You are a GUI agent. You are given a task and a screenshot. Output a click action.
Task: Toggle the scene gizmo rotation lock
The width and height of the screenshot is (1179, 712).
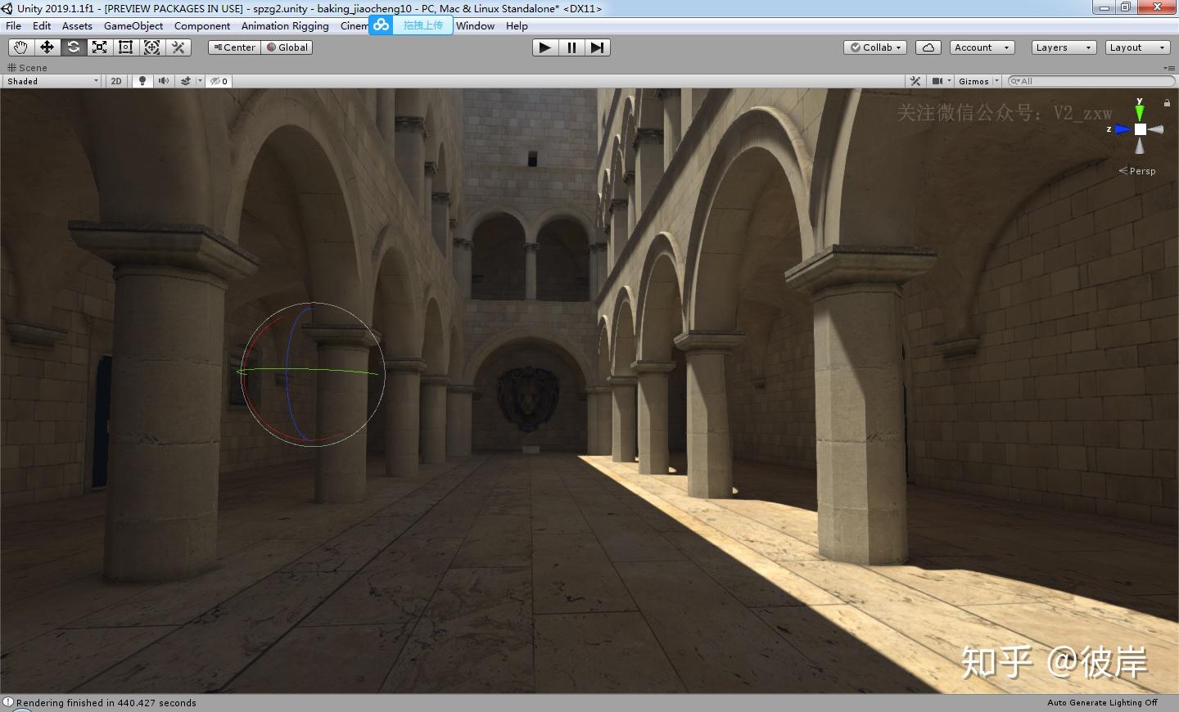pyautogui.click(x=1167, y=102)
